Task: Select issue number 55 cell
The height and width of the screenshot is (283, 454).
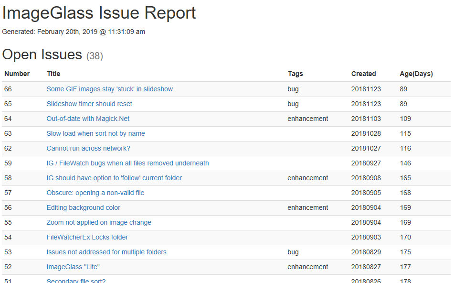Action: [8, 222]
